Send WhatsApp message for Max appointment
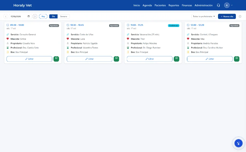The width and height of the screenshot is (246, 152). (237, 59)
